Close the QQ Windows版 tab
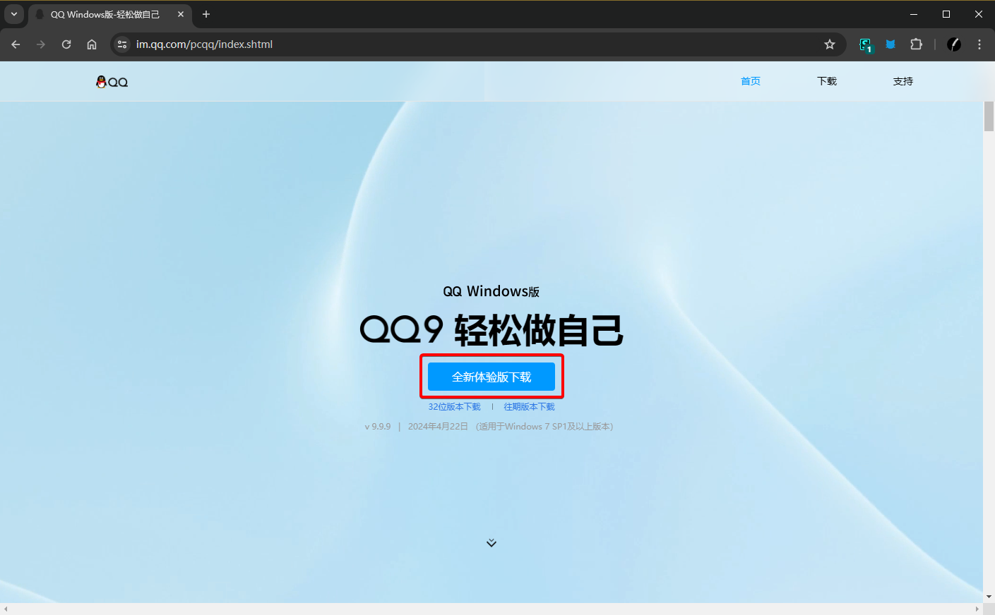This screenshot has height=615, width=995. pos(181,14)
